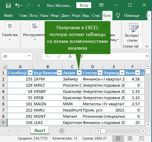Switch to the Вид ribbon tab

tap(86, 16)
